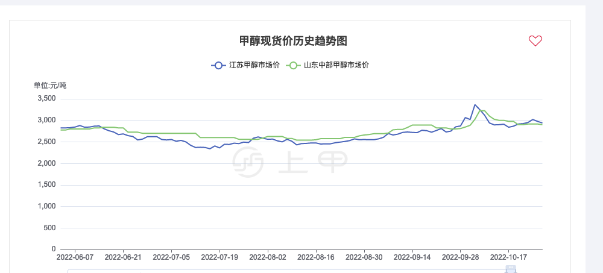Click the green Shandong line's highest peak
603x273 pixels.
tap(482, 111)
